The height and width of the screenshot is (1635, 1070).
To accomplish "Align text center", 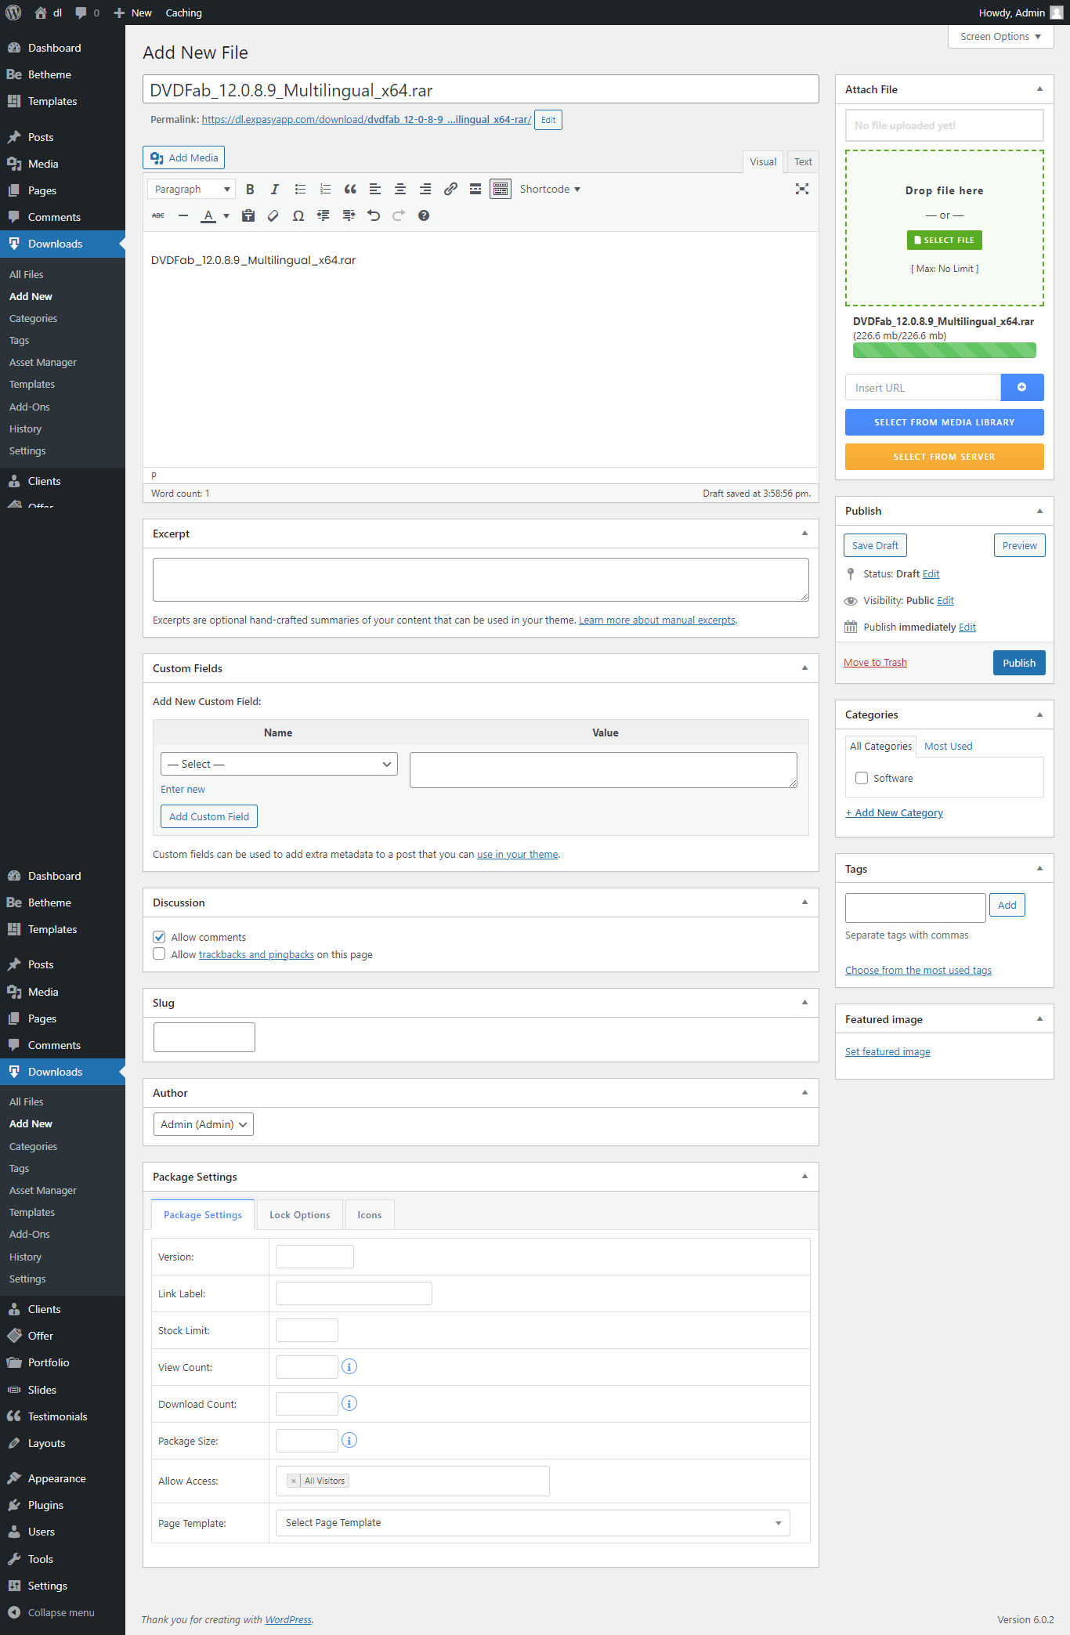I will click(400, 189).
